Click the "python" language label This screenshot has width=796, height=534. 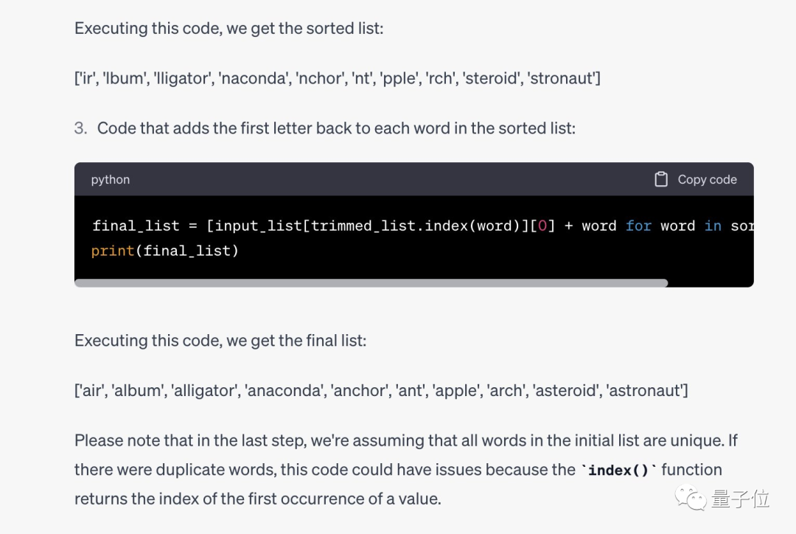(111, 179)
